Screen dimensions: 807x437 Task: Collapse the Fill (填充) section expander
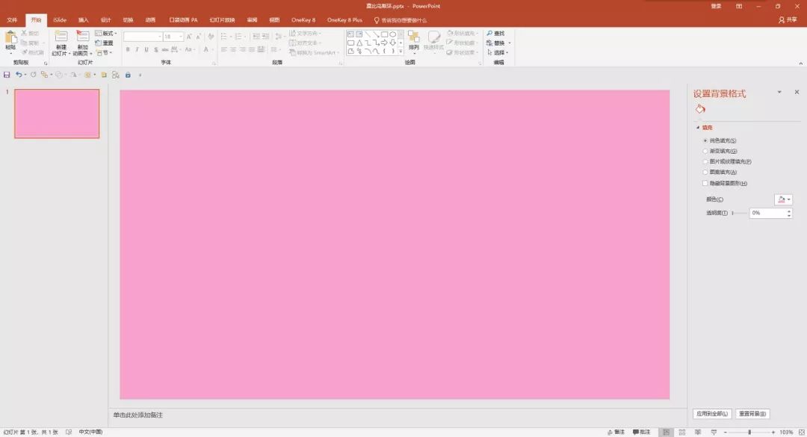point(698,128)
